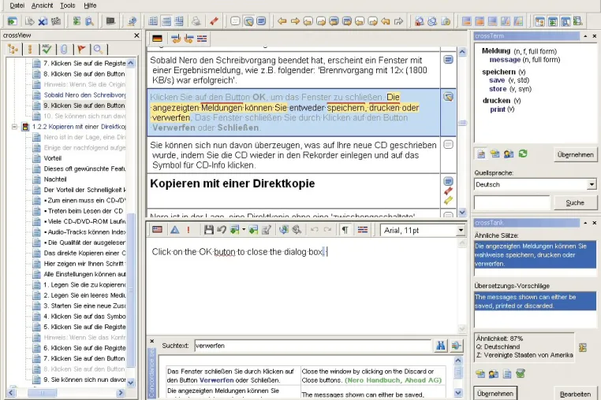Toggle the first panel visibility icon at toolbar right

[539, 21]
